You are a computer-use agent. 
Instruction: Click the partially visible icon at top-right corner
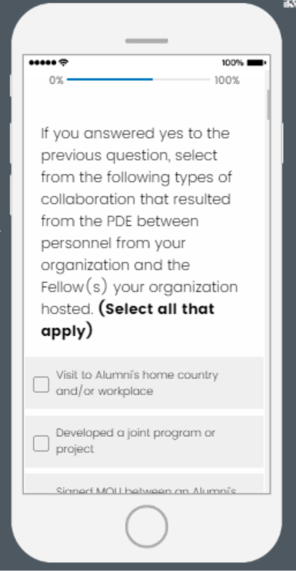pyautogui.click(x=291, y=4)
